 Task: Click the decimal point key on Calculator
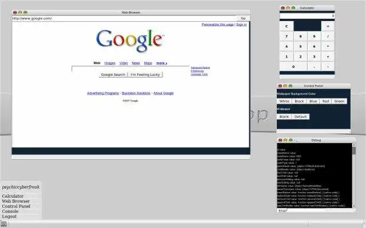tap(314, 67)
